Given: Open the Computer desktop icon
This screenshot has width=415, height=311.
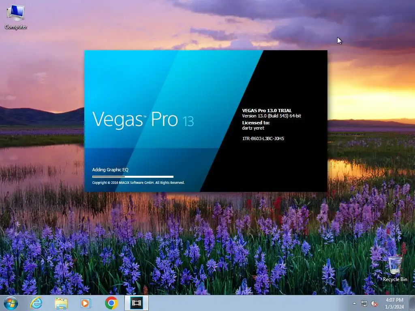Looking at the screenshot, I should (x=16, y=17).
